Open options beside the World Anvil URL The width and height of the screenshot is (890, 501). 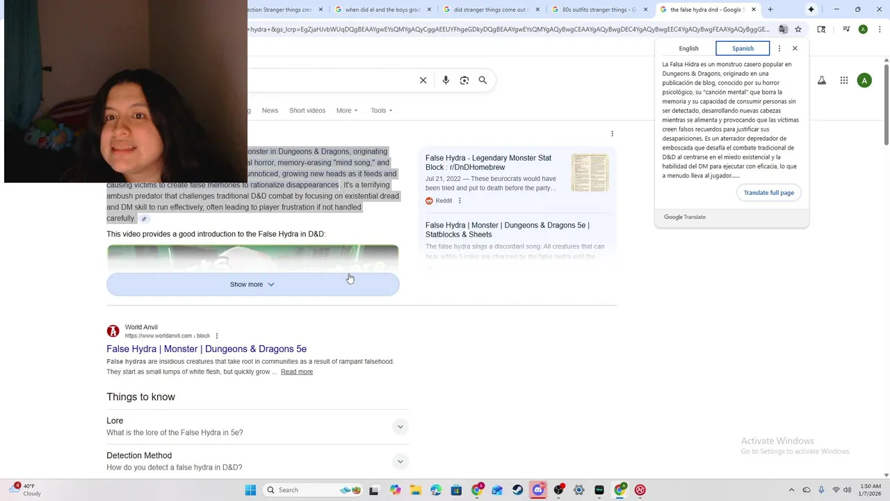(217, 336)
